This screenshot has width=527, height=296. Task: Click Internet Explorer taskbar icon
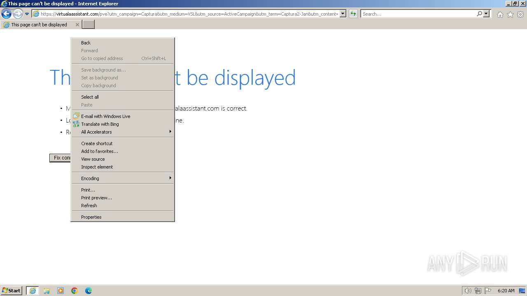33,291
